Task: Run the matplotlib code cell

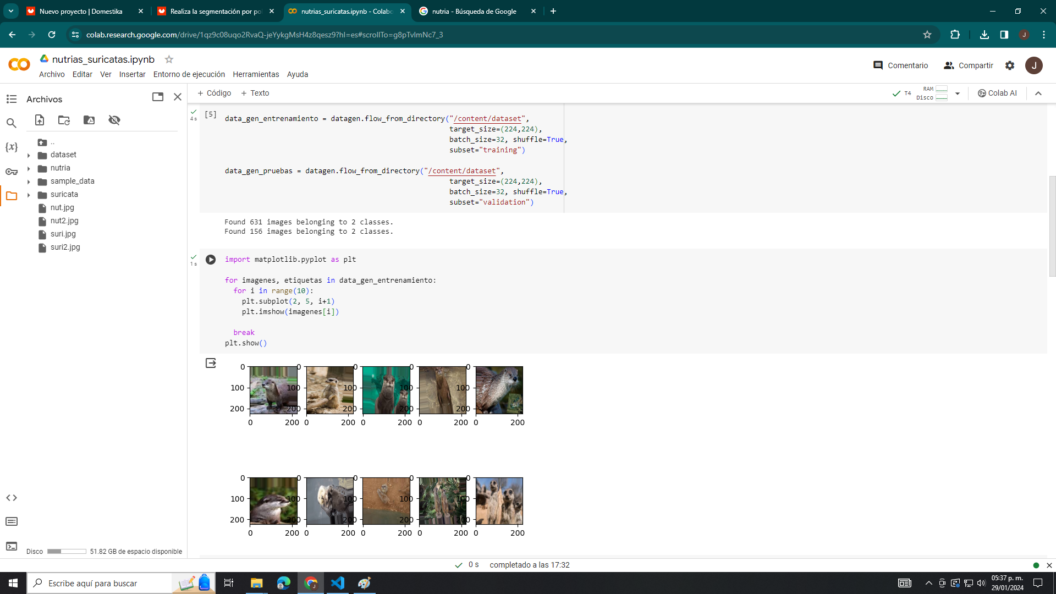Action: pos(211,260)
